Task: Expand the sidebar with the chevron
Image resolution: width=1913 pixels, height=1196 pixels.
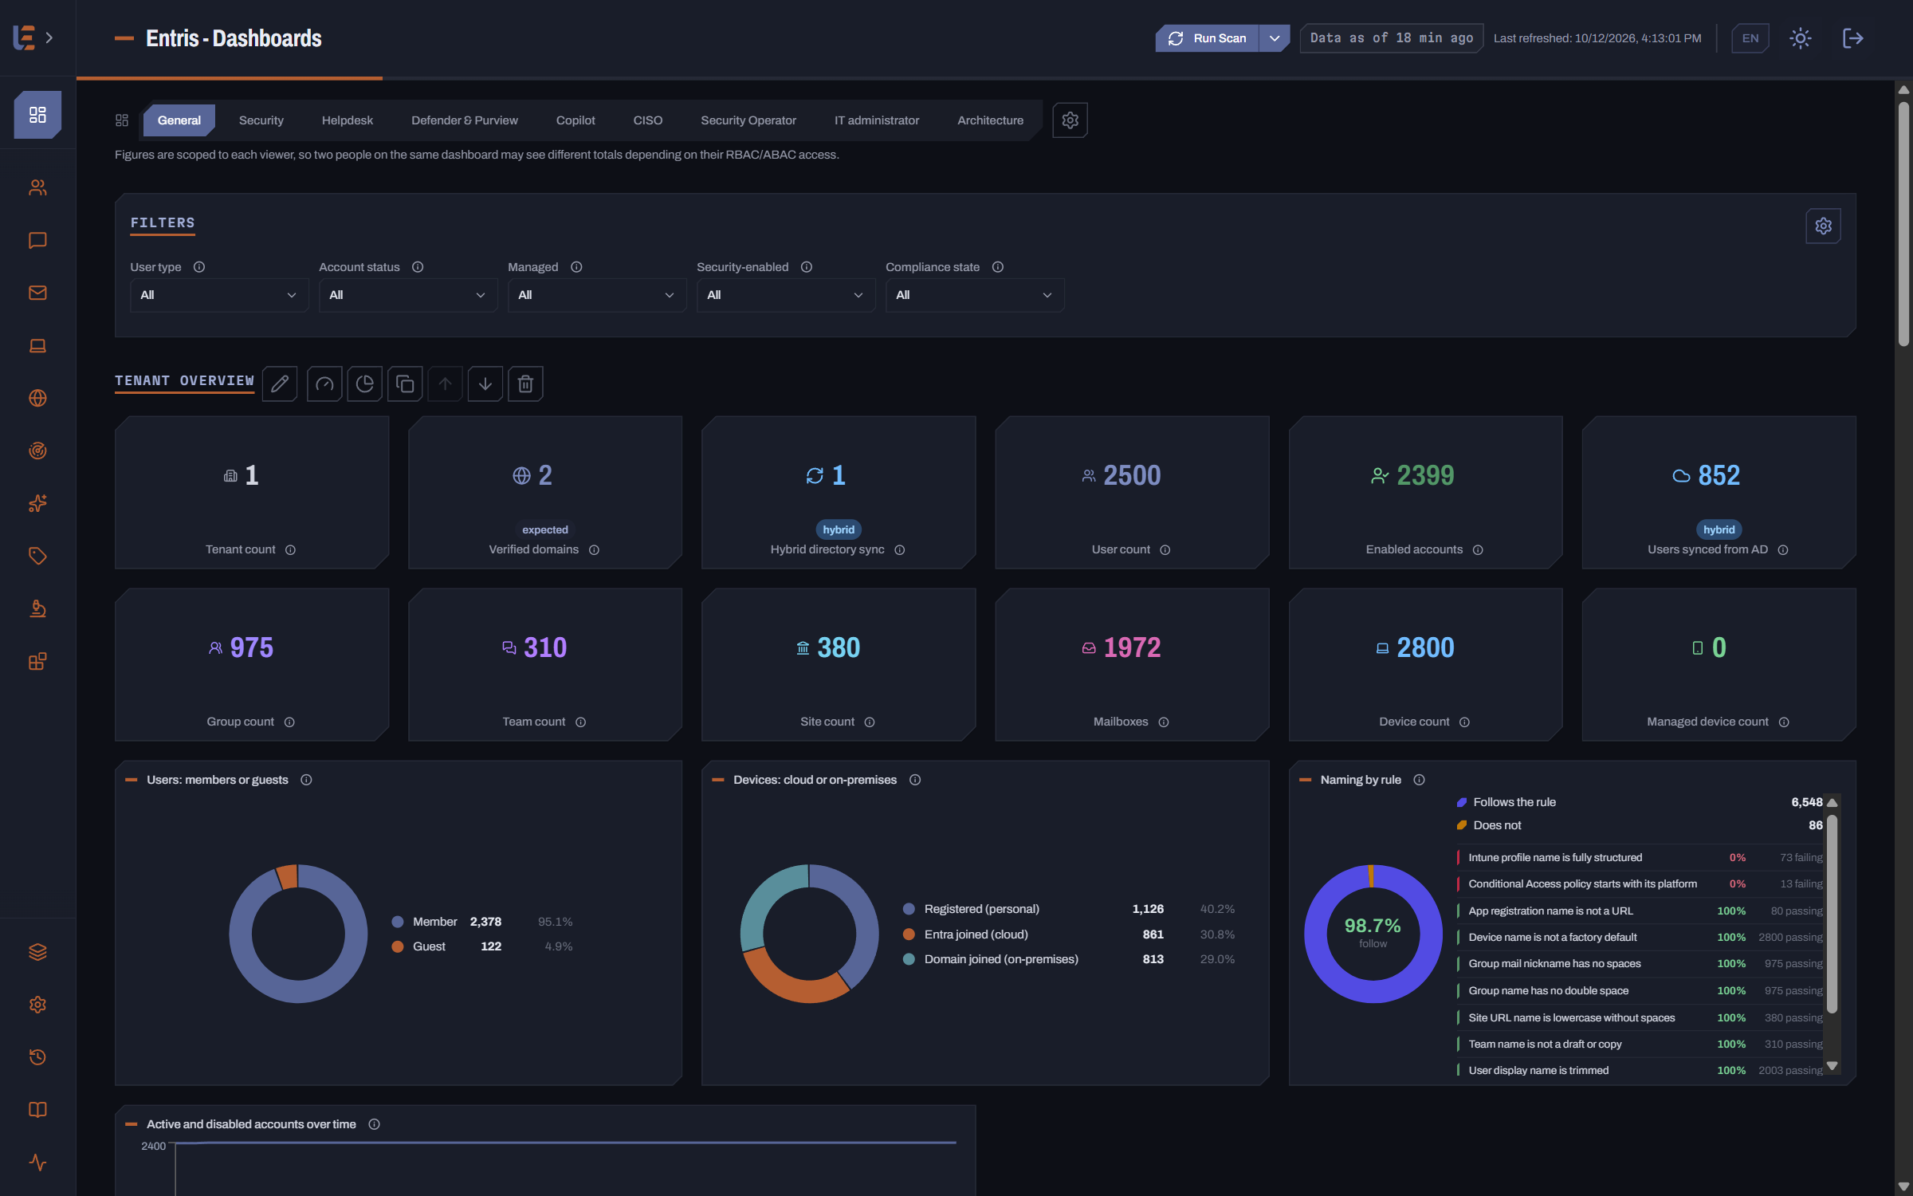Action: [x=49, y=37]
